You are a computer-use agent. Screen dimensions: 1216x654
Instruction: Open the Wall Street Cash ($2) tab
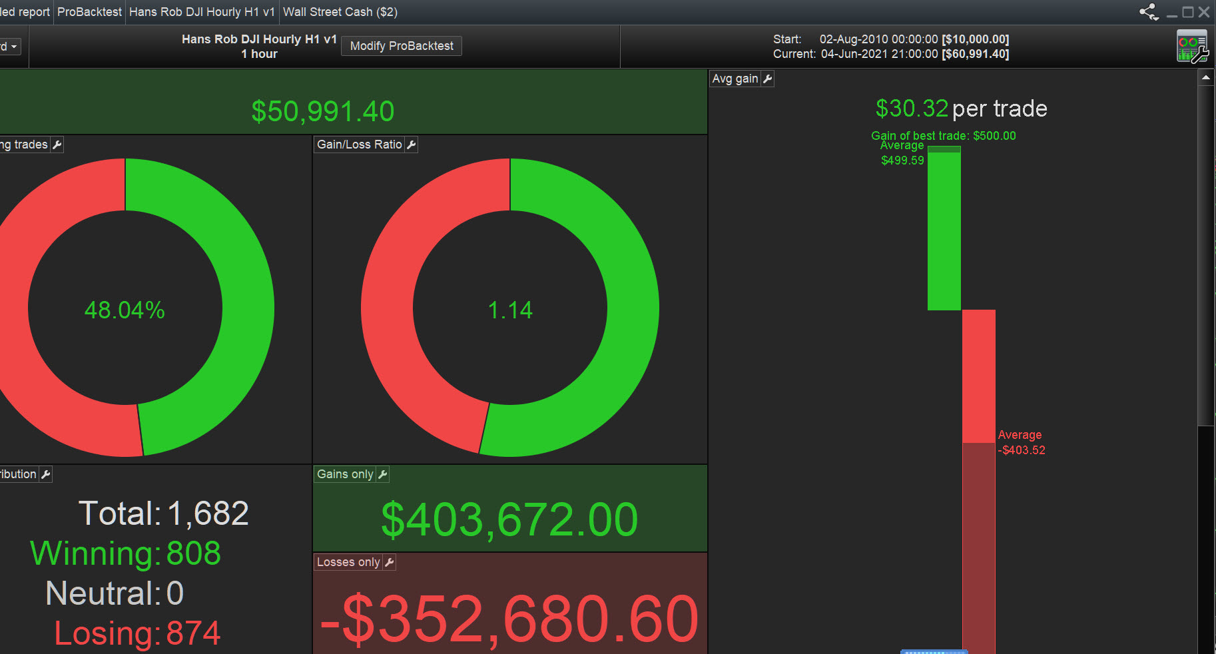tap(340, 12)
